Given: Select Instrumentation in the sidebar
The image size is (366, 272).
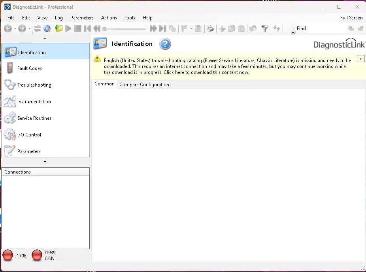Looking at the screenshot, I should point(34,102).
